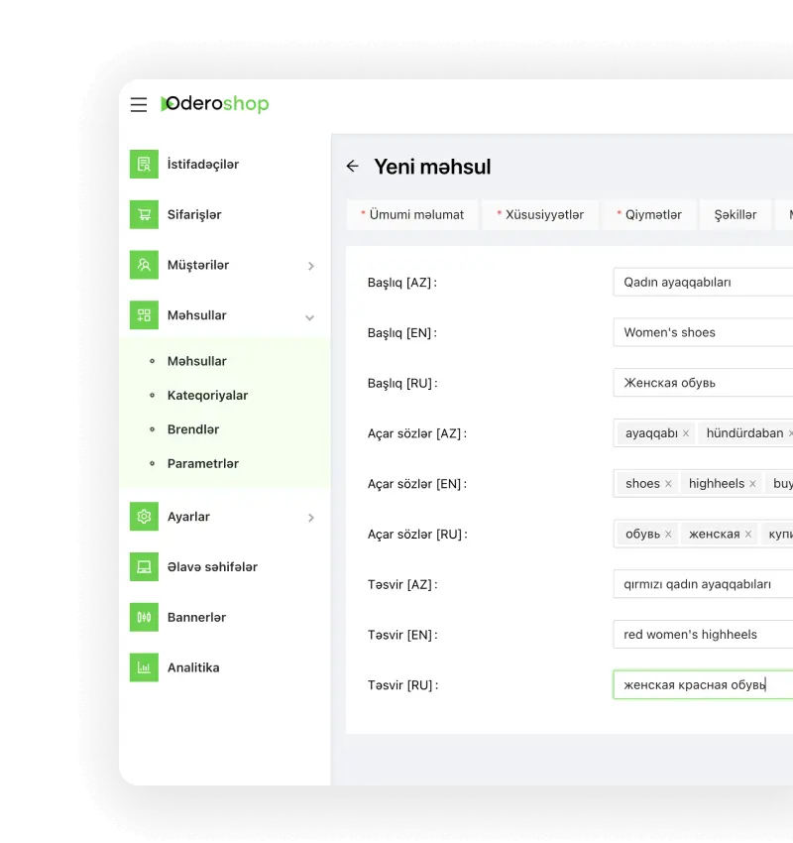Click the İstifadəçilər sidebar icon
The image size is (793, 843).
tap(144, 165)
